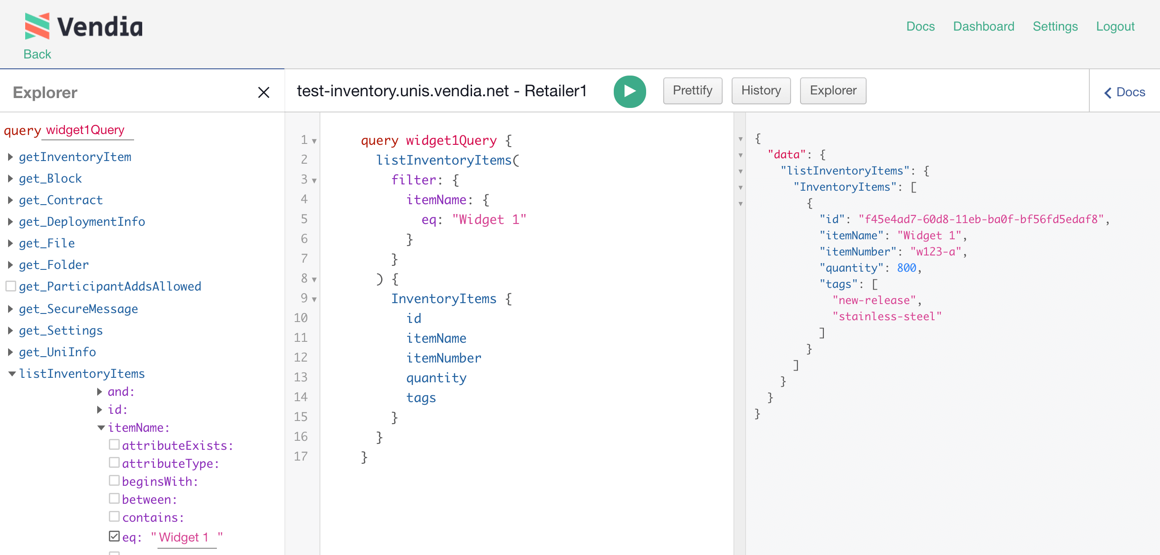Close the Explorer panel with the X
1160x555 pixels.
(x=263, y=93)
